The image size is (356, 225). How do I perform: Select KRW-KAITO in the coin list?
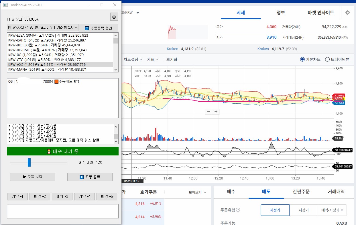coord(47,40)
